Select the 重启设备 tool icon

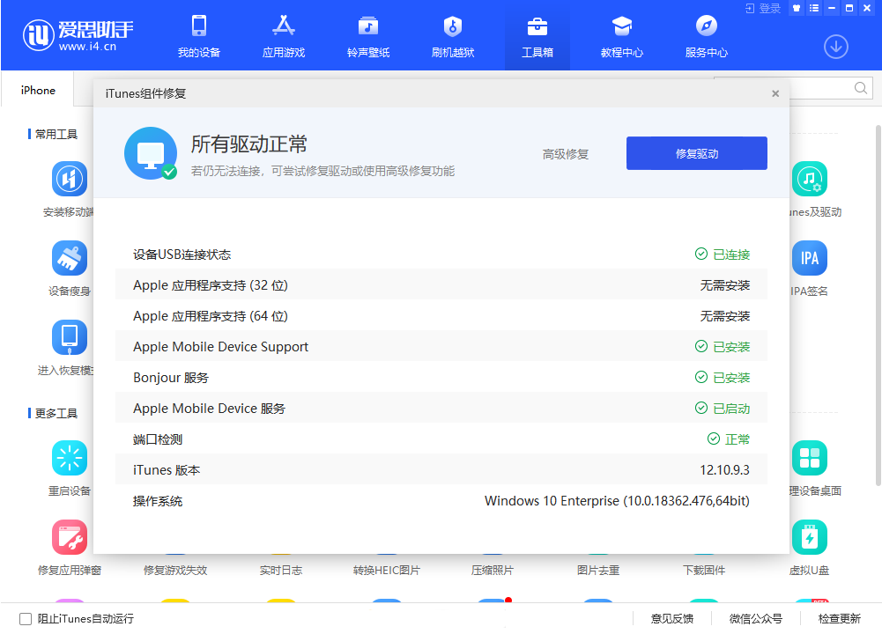70,458
